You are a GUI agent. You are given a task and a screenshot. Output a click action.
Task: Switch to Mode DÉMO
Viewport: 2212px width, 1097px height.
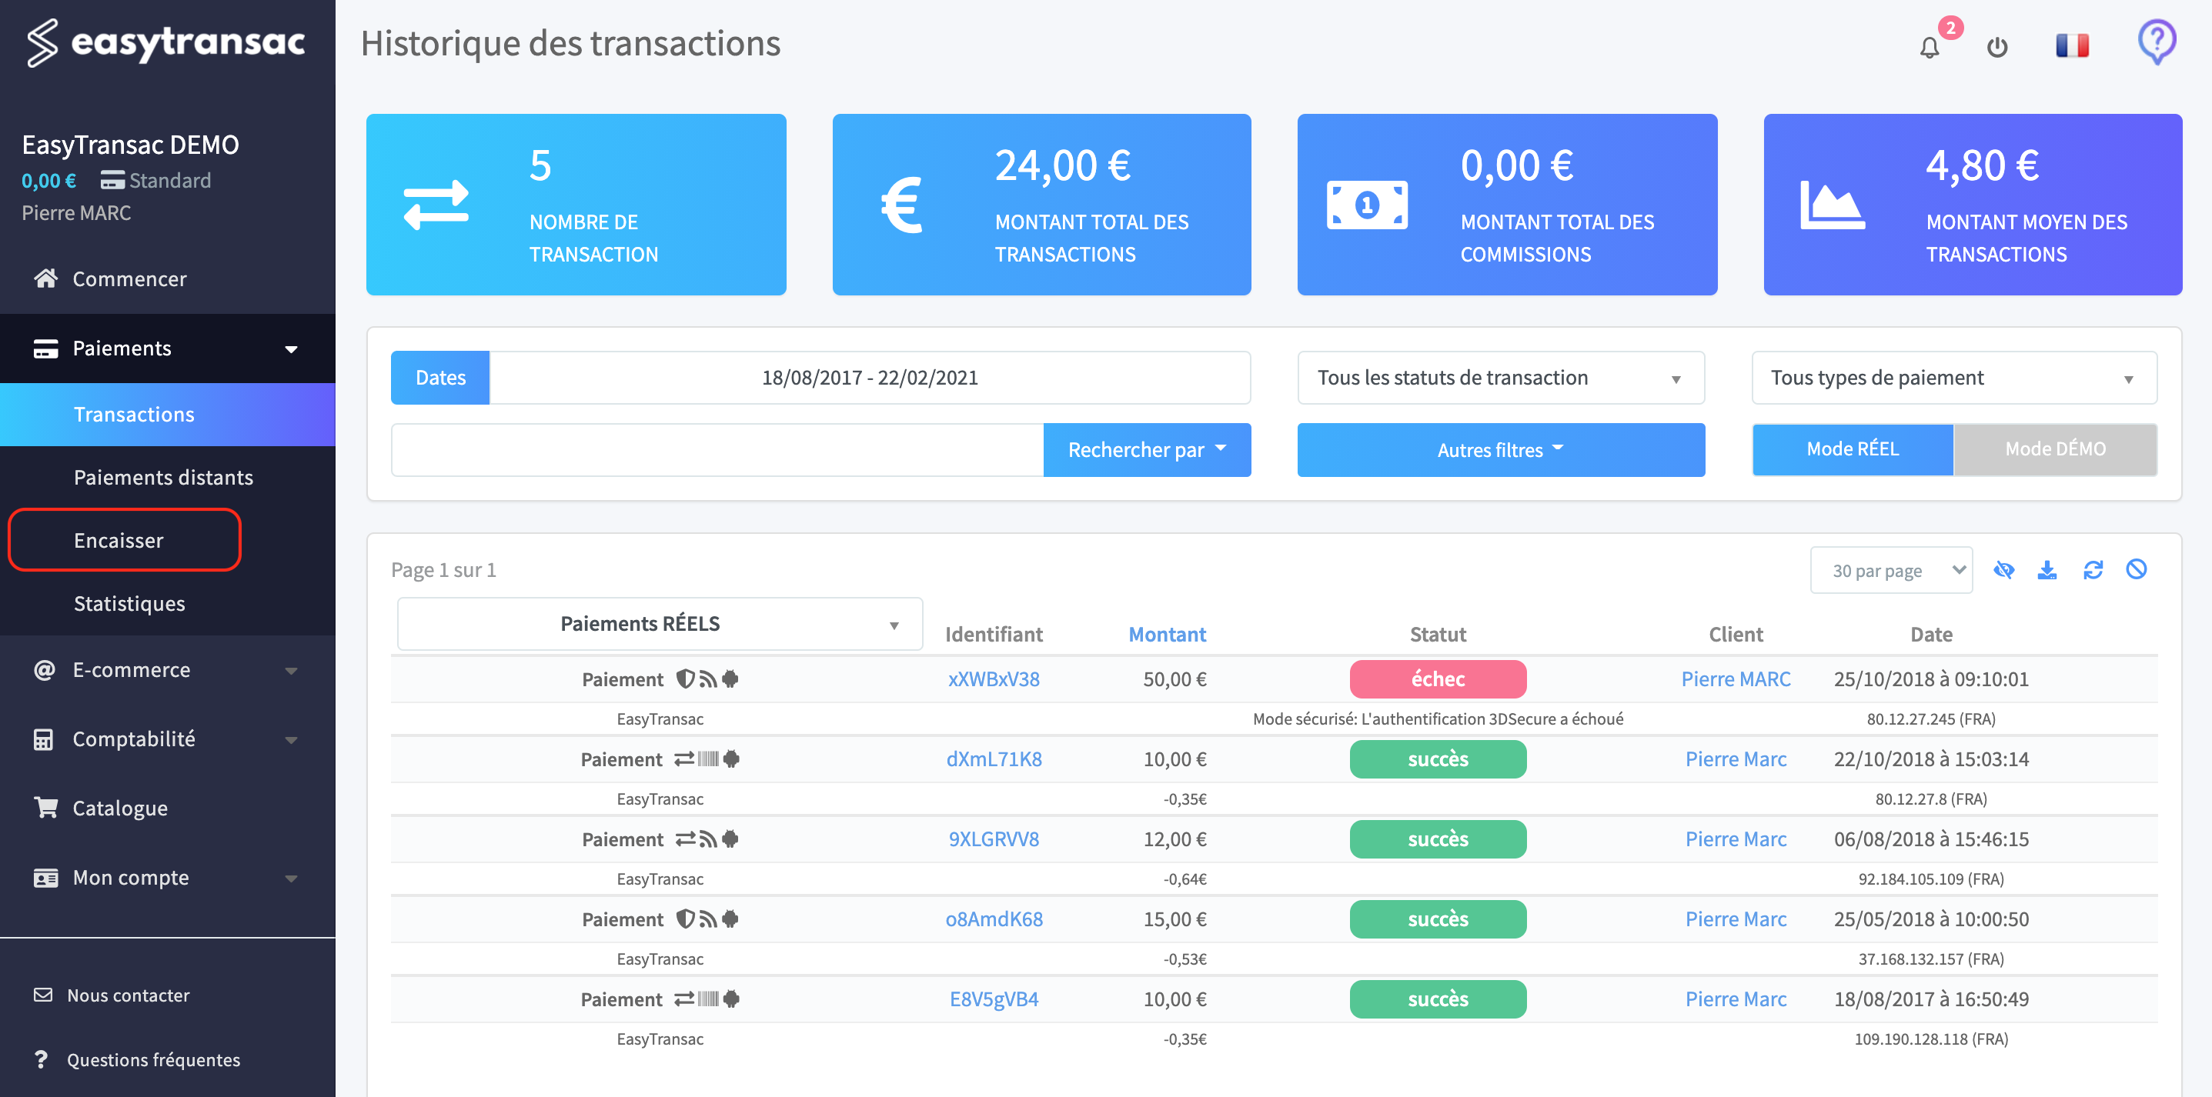tap(2055, 449)
